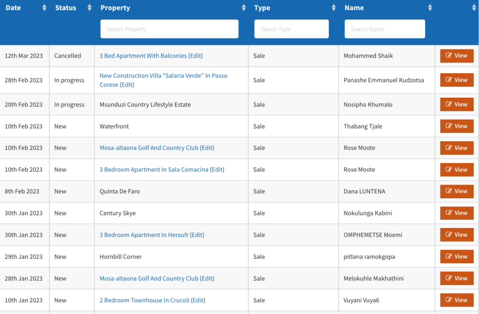
Task: Click the Type column sort arrows
Action: click(x=334, y=8)
